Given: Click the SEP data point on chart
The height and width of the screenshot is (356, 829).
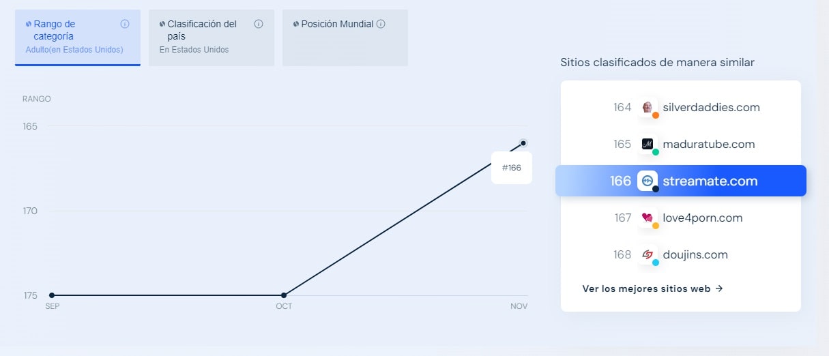Looking at the screenshot, I should click(52, 295).
